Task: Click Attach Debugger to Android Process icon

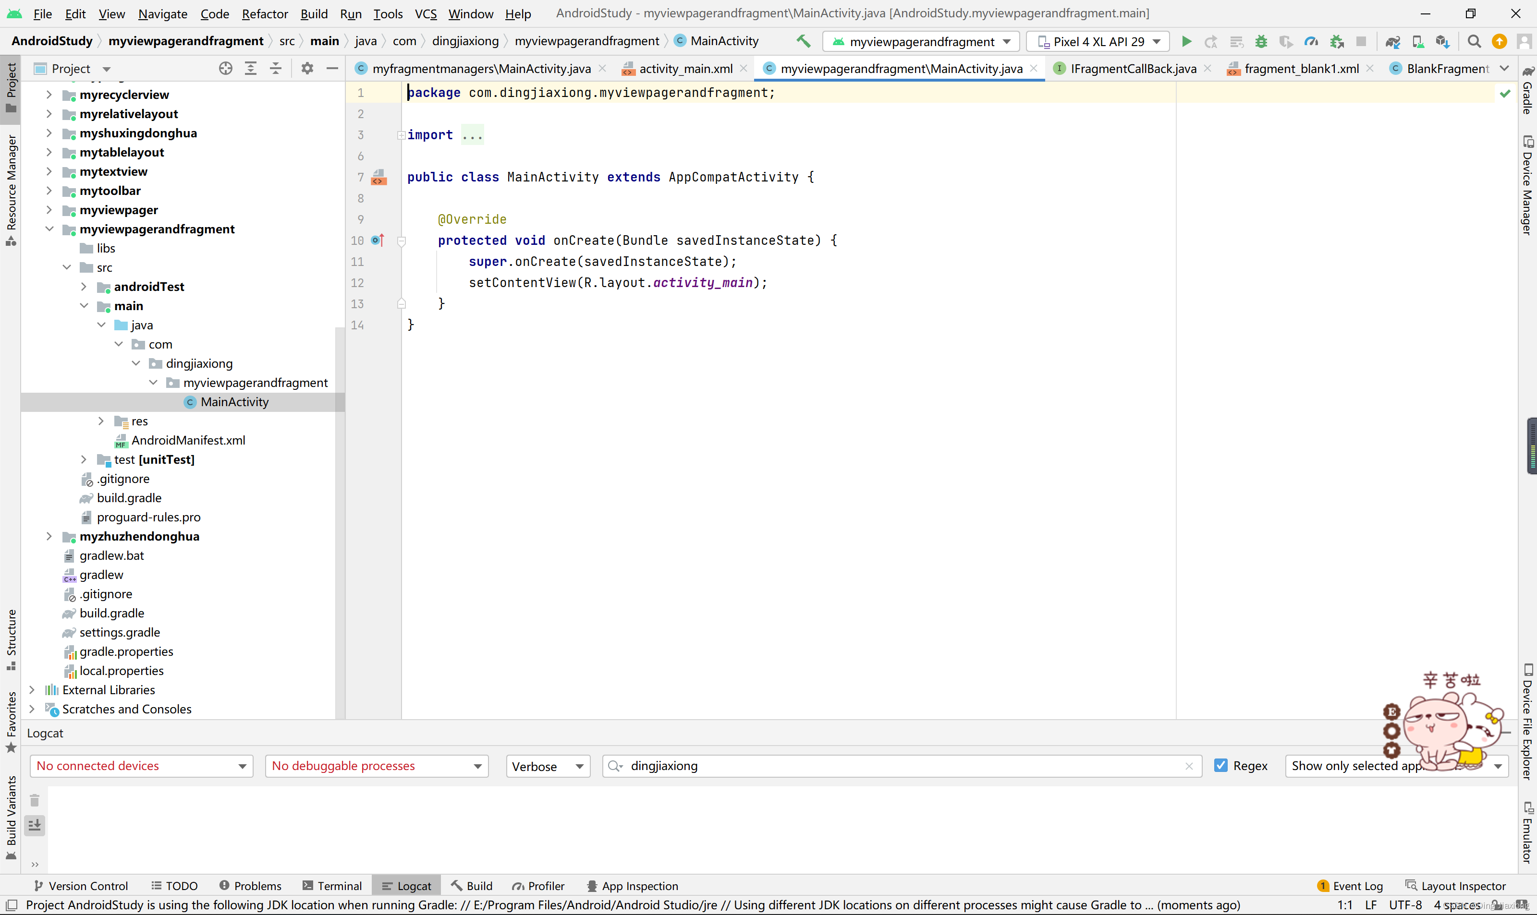Action: tap(1337, 41)
